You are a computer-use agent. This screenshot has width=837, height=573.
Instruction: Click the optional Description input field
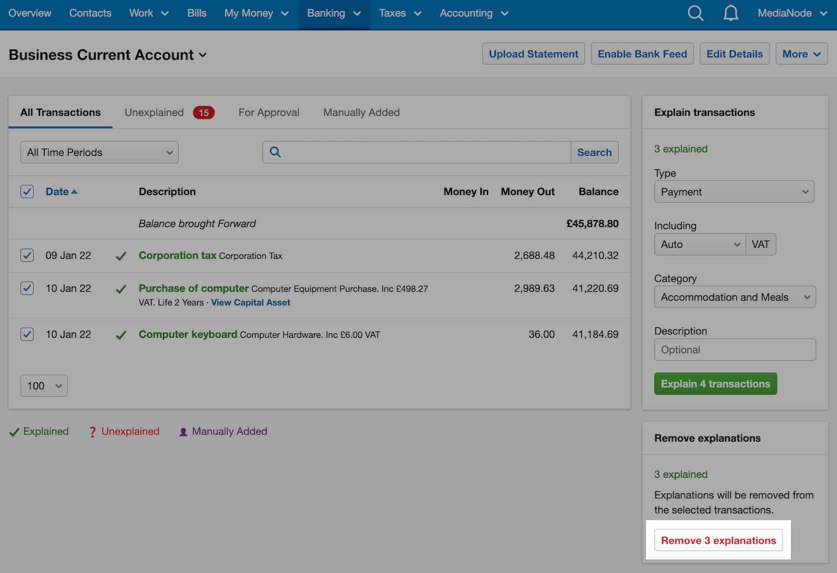click(x=734, y=350)
